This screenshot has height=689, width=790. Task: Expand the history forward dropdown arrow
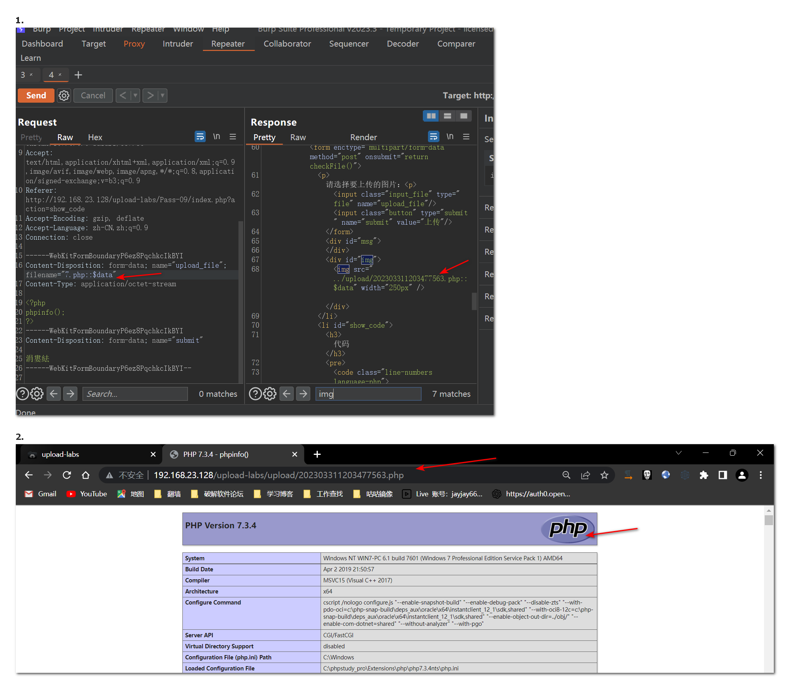click(x=162, y=96)
